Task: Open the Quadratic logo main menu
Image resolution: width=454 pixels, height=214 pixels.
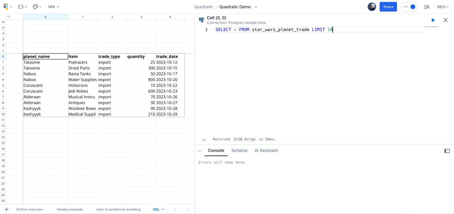Action: 7,6
